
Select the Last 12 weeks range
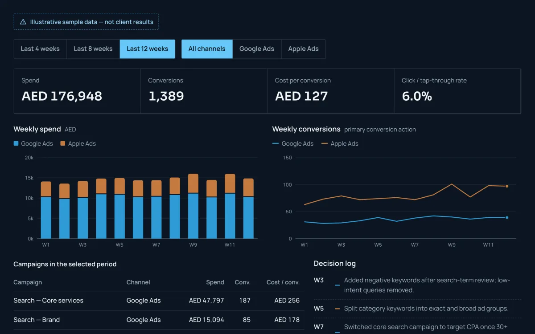click(x=148, y=49)
